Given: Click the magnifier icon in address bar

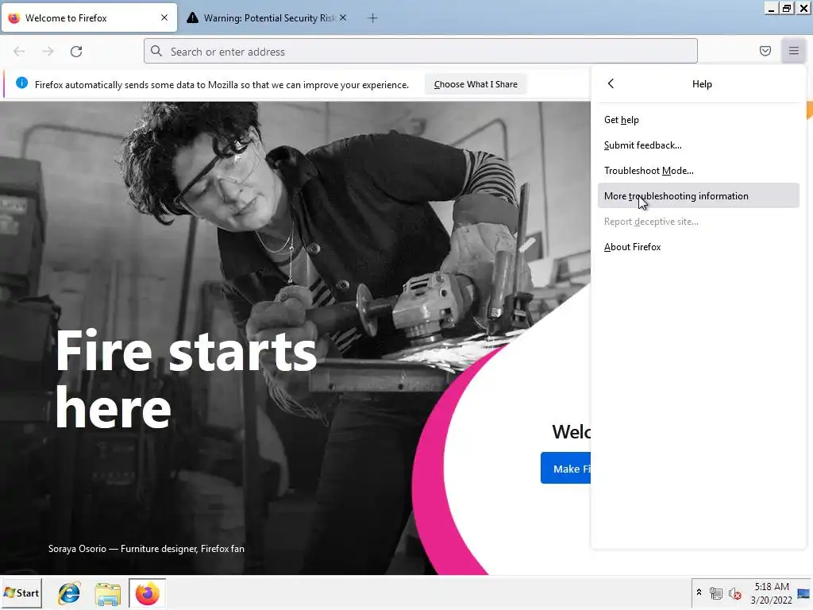Looking at the screenshot, I should pos(156,51).
